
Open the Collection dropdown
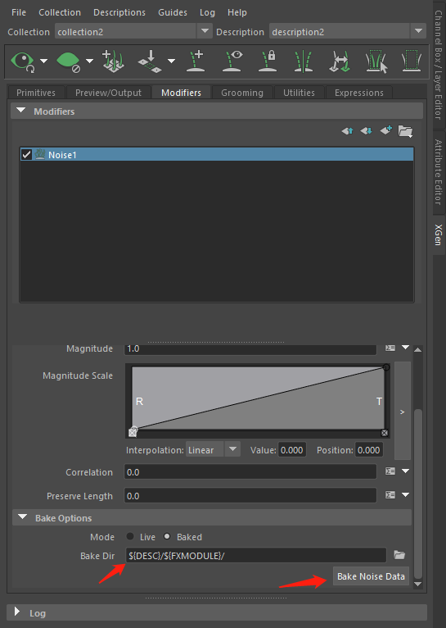pos(205,31)
